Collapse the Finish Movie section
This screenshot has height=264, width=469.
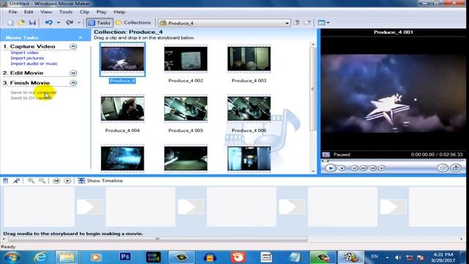[x=73, y=83]
